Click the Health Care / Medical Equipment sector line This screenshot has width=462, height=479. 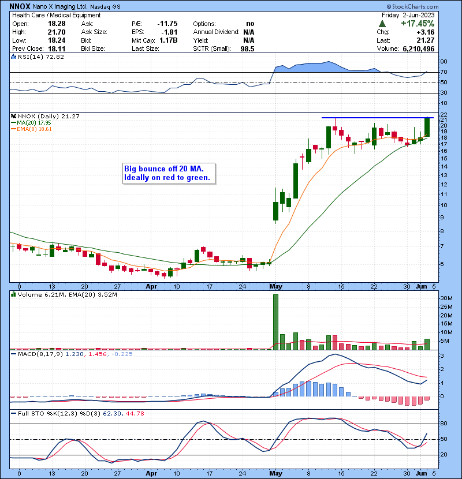pos(56,15)
